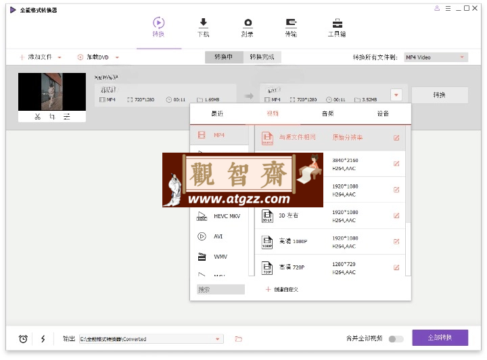Image resolution: width=487 pixels, height=360 pixels.
Task: Open the 转换 (Convert) section icon
Action: pyautogui.click(x=158, y=22)
